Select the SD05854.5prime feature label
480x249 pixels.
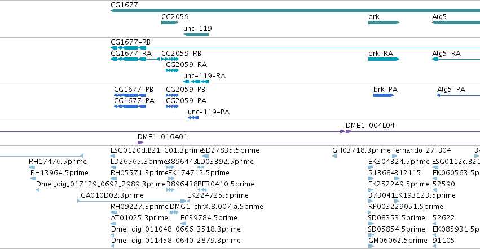point(397,229)
